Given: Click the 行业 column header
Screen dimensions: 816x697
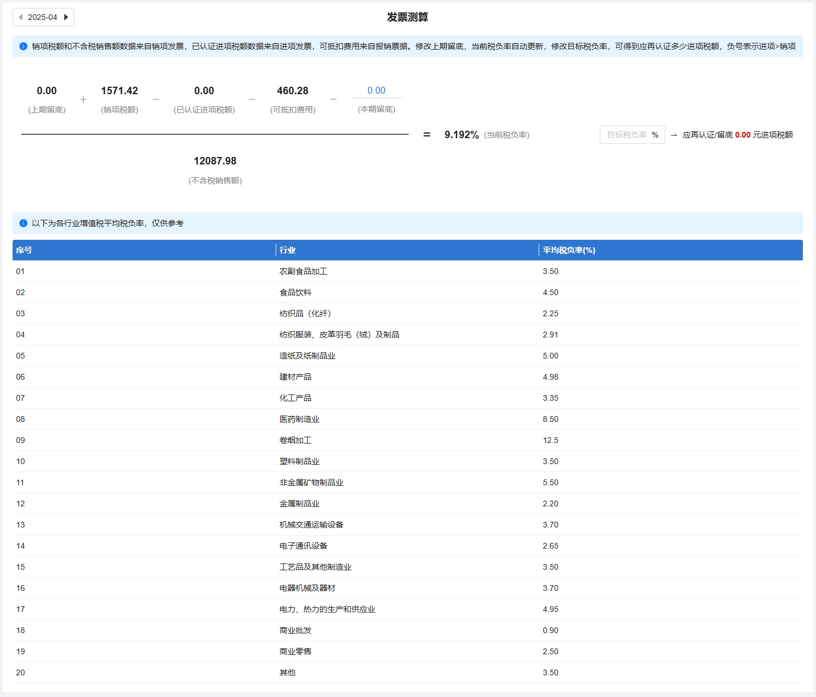Looking at the screenshot, I should [x=288, y=250].
